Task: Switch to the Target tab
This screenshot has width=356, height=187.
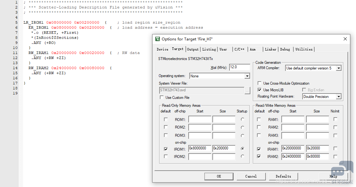Action: [178, 49]
